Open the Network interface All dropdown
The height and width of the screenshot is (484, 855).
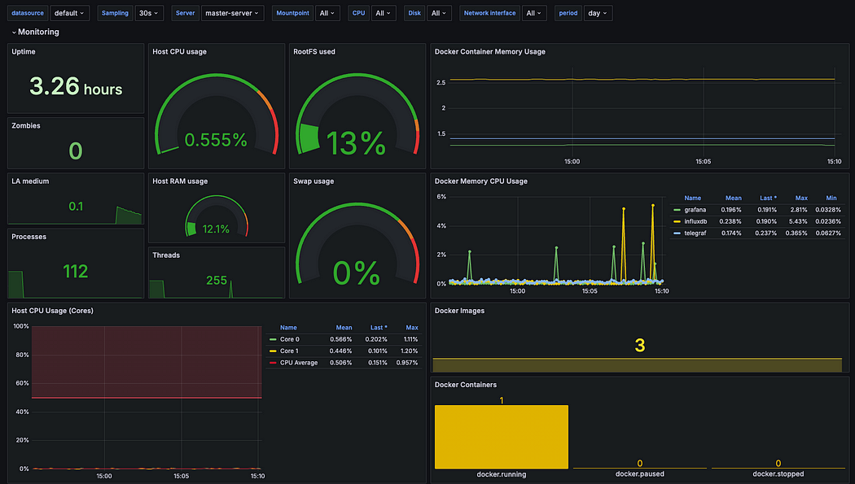point(534,13)
